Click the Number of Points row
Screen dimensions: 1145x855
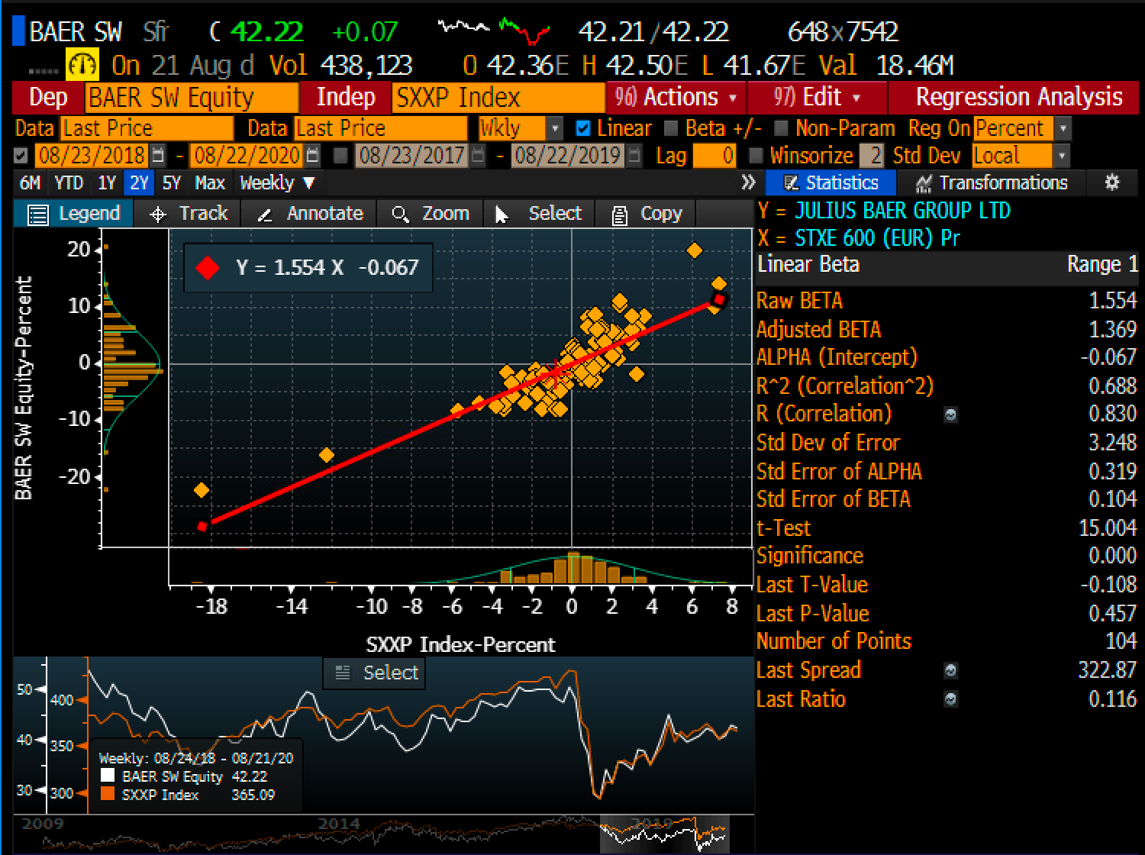point(947,642)
